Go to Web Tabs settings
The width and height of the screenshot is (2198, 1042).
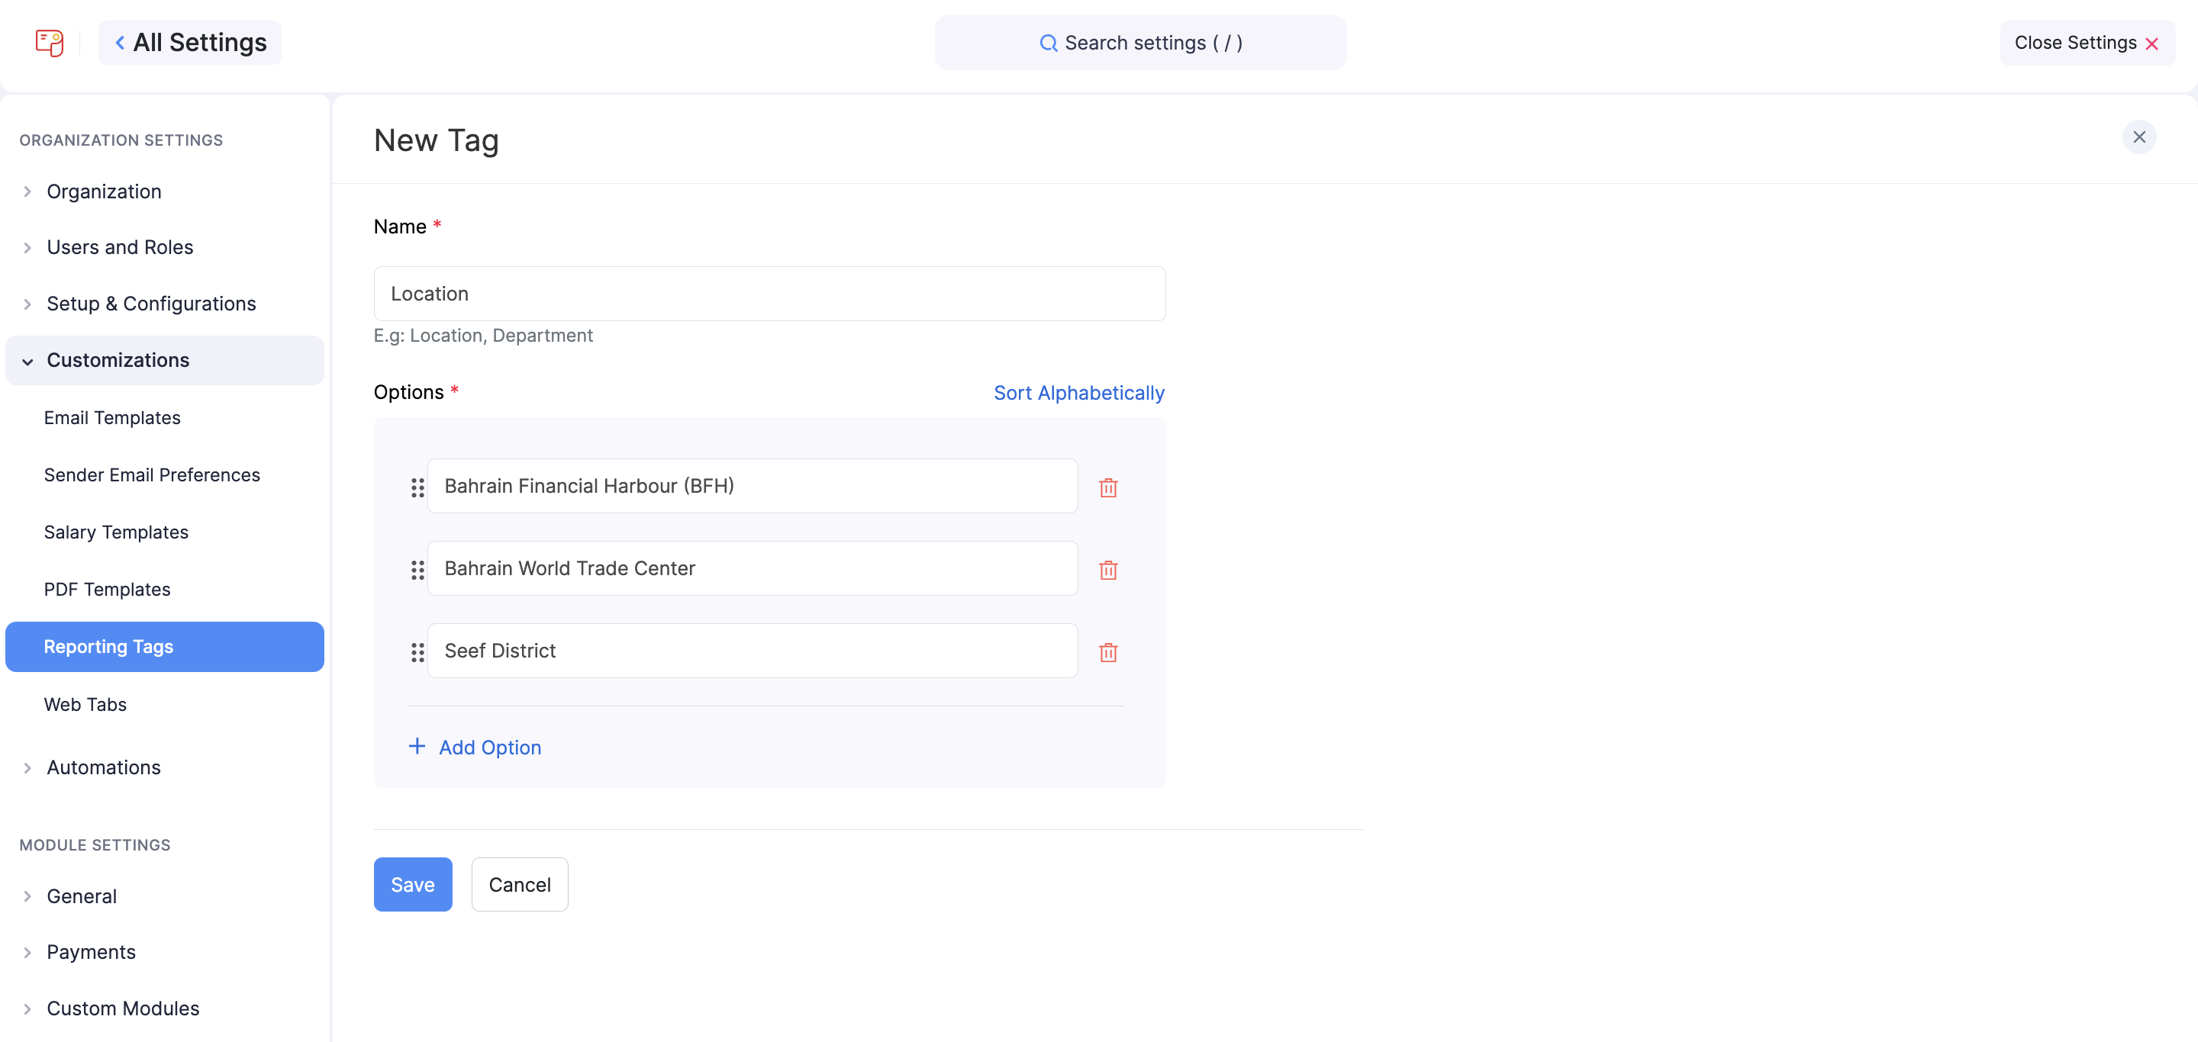pos(85,704)
